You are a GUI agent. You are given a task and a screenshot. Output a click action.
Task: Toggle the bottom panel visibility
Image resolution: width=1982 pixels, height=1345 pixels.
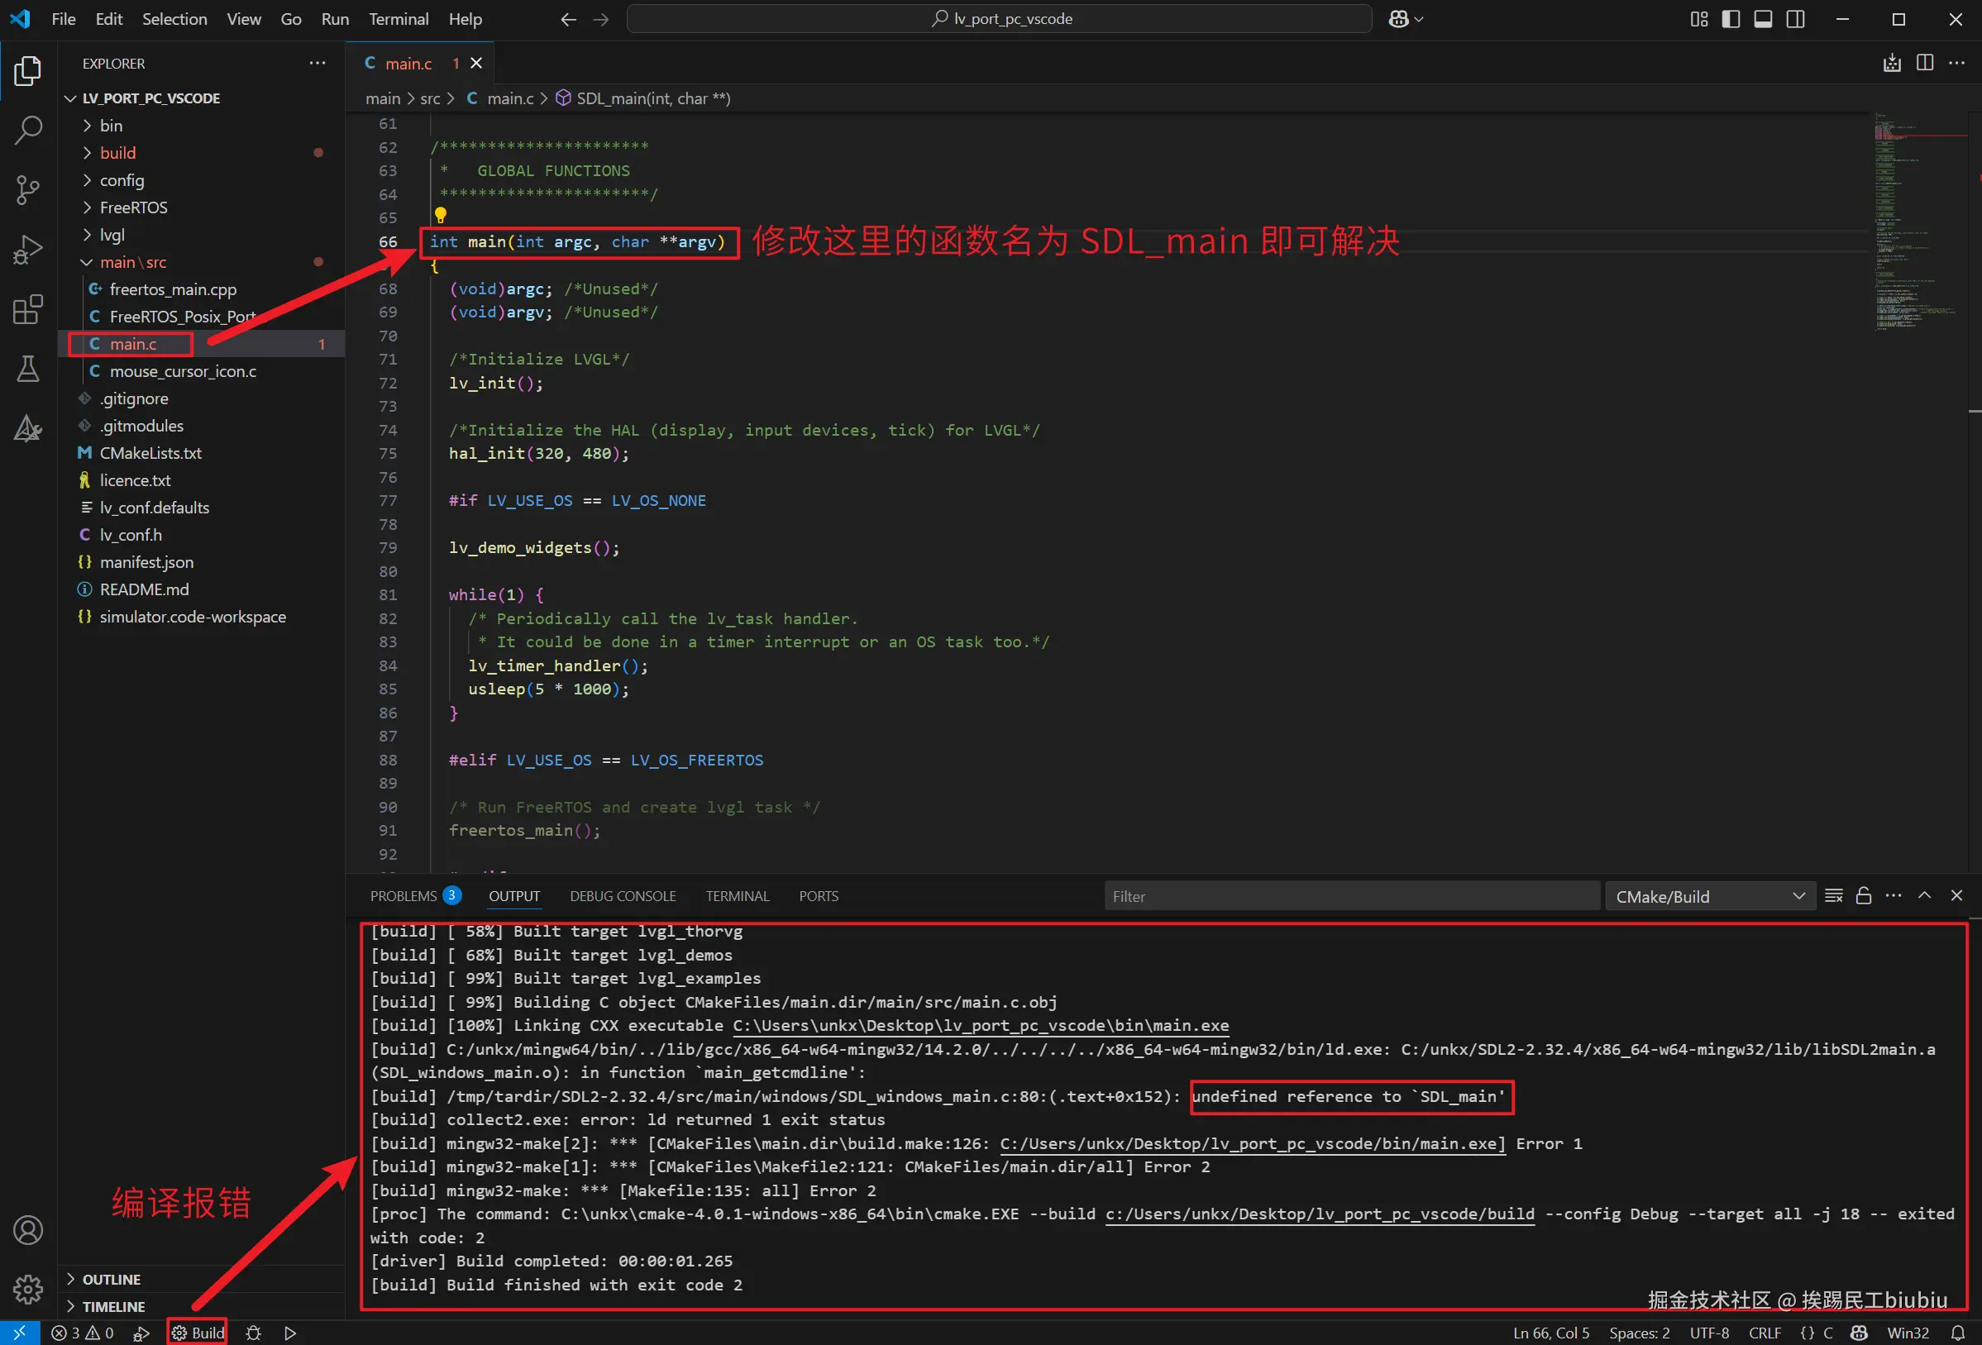click(x=1763, y=19)
